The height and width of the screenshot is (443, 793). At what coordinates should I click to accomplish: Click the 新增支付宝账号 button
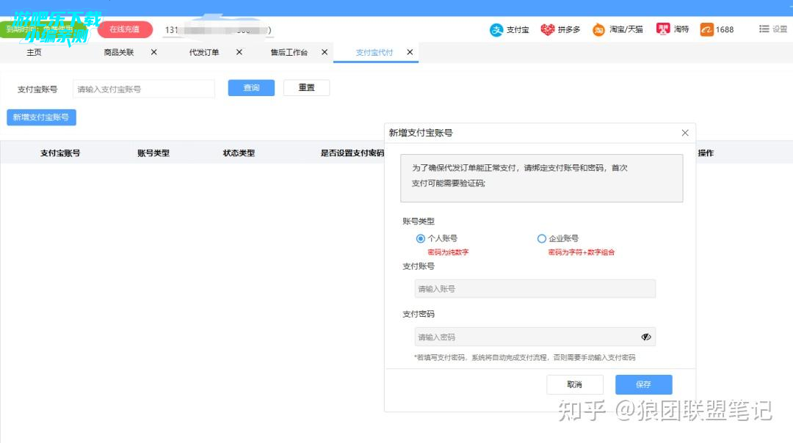click(41, 117)
